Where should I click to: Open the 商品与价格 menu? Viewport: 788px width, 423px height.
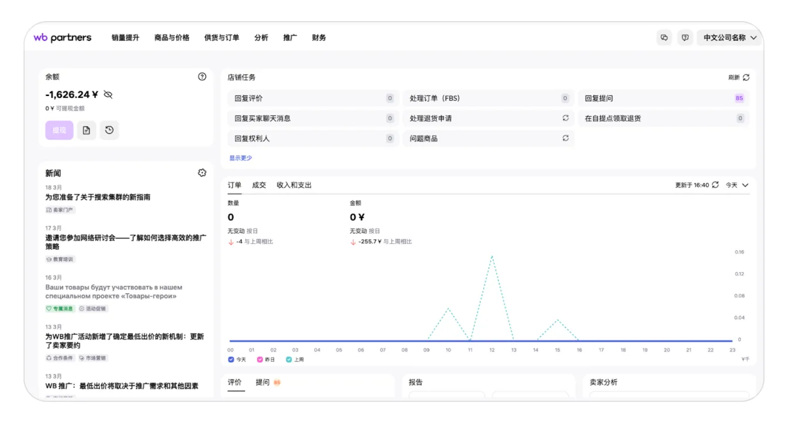click(x=172, y=37)
